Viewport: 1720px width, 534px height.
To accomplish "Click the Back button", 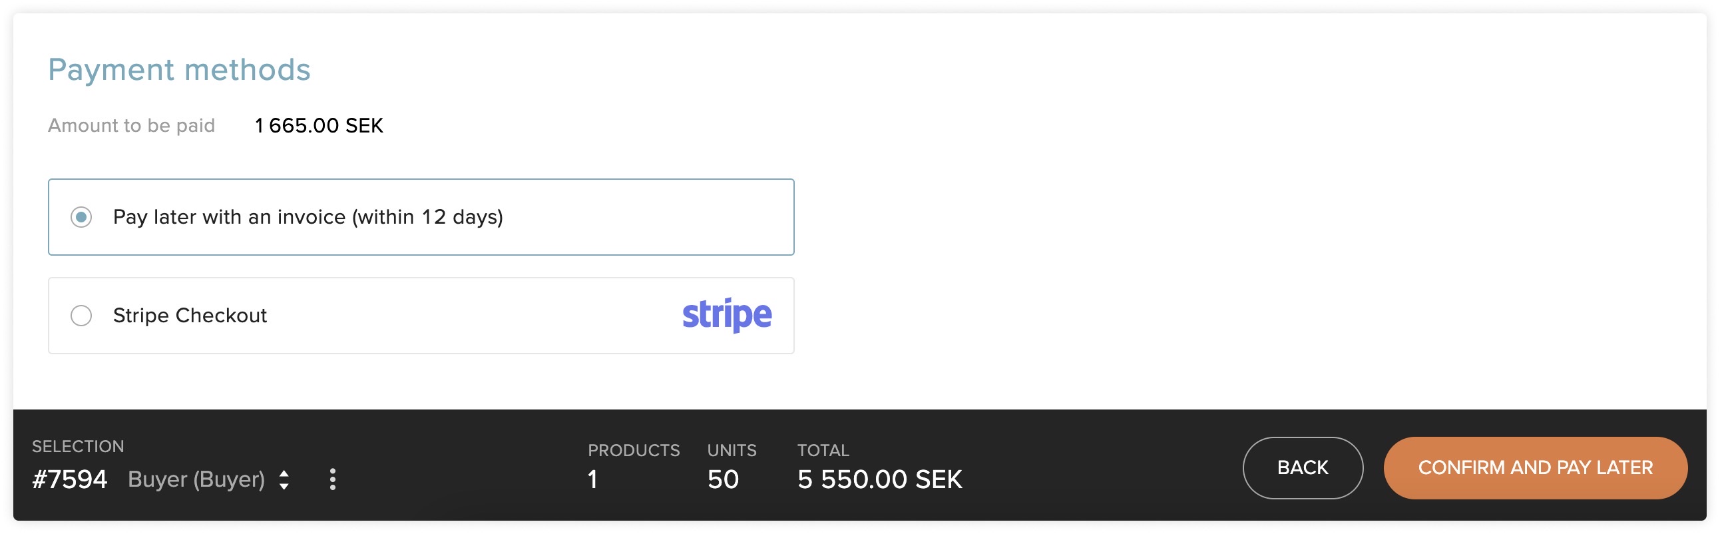I will 1302,468.
